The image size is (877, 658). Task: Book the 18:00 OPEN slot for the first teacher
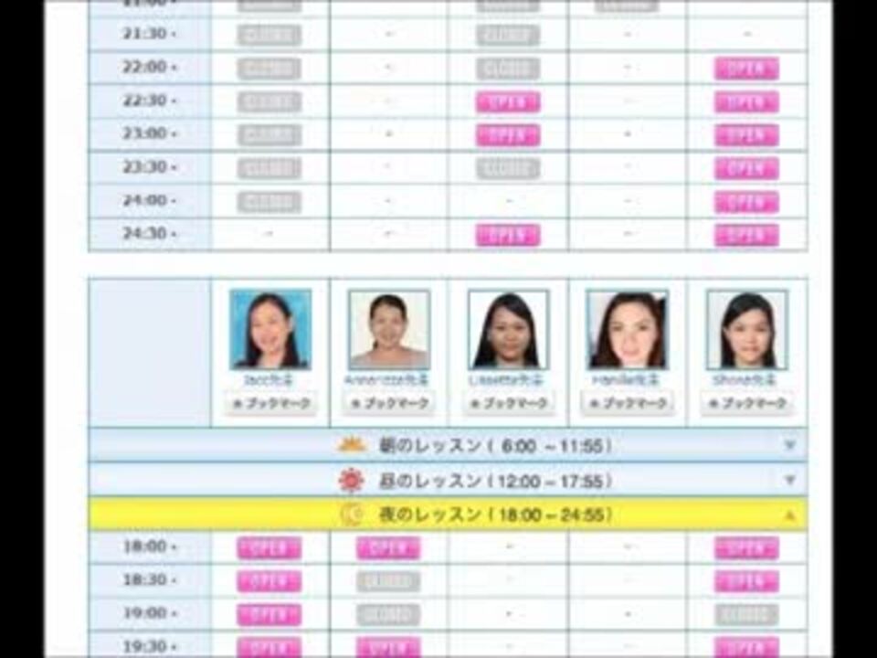269,547
